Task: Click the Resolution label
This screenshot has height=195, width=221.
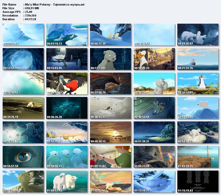Action: point(10,16)
